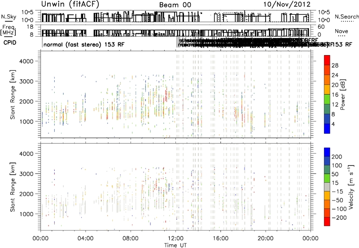359x248 pixels.
Task: Click the 'N.Search' legend label
Action: 346,17
